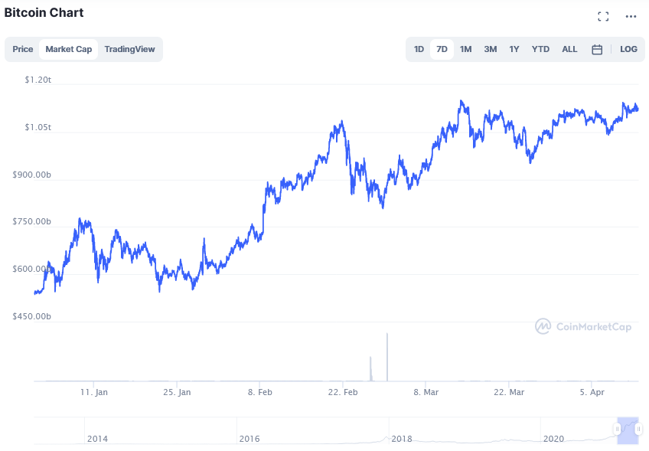Click the 2018 point in navigator timeline
This screenshot has height=451, width=649.
coord(402,439)
